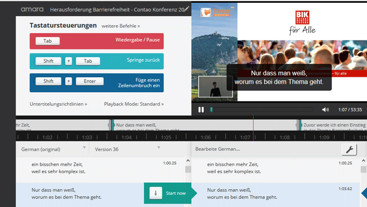The image size is (367, 207).
Task: Open the wrench tools menu
Action: click(x=349, y=149)
